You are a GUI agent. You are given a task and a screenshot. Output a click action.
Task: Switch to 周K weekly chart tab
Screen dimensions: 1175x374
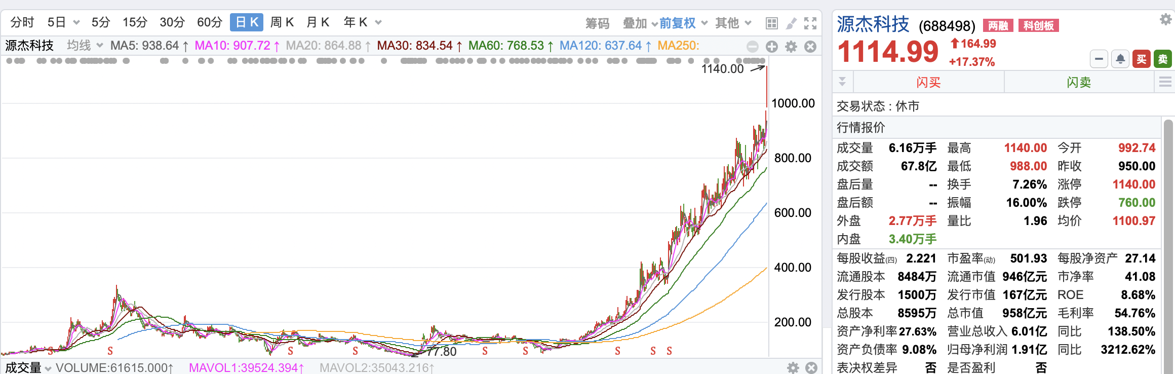282,22
